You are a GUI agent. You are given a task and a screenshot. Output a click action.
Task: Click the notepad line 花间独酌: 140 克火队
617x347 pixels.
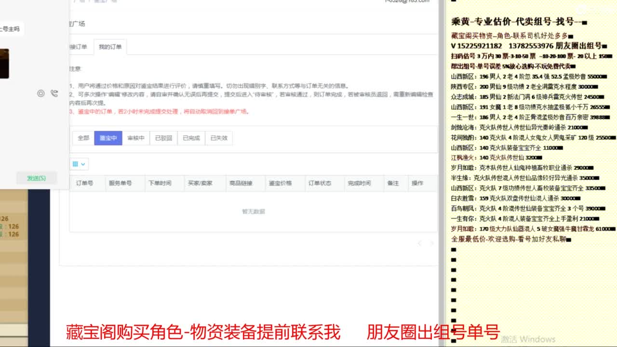pyautogui.click(x=533, y=137)
